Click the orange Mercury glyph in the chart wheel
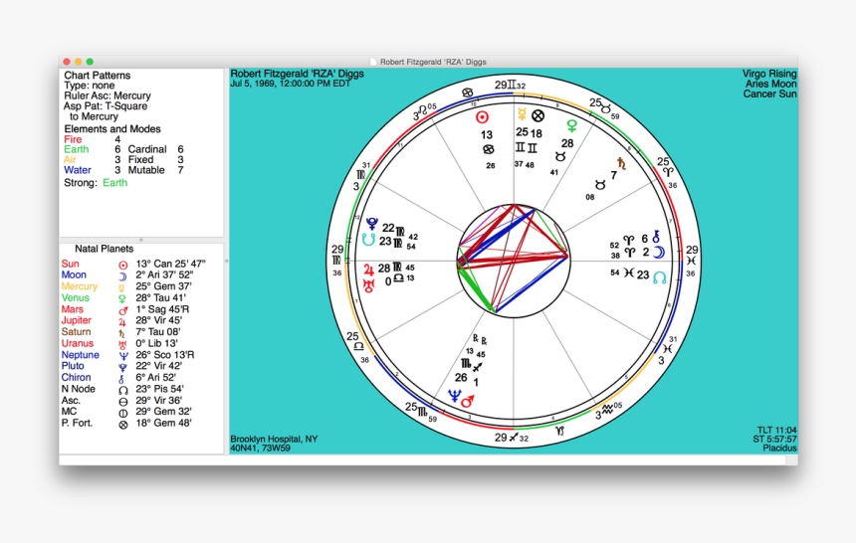Image resolution: width=856 pixels, height=543 pixels. [x=521, y=114]
